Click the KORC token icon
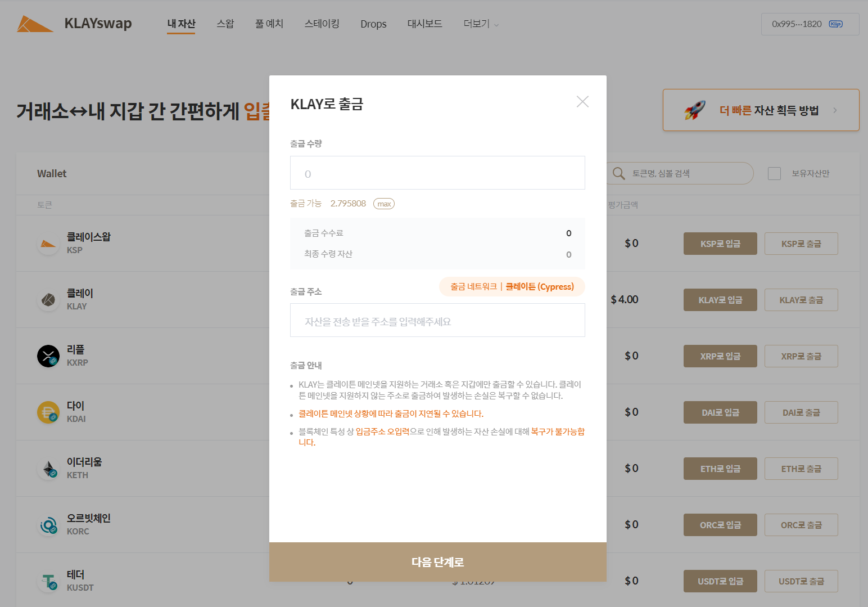The image size is (868, 607). click(x=48, y=525)
